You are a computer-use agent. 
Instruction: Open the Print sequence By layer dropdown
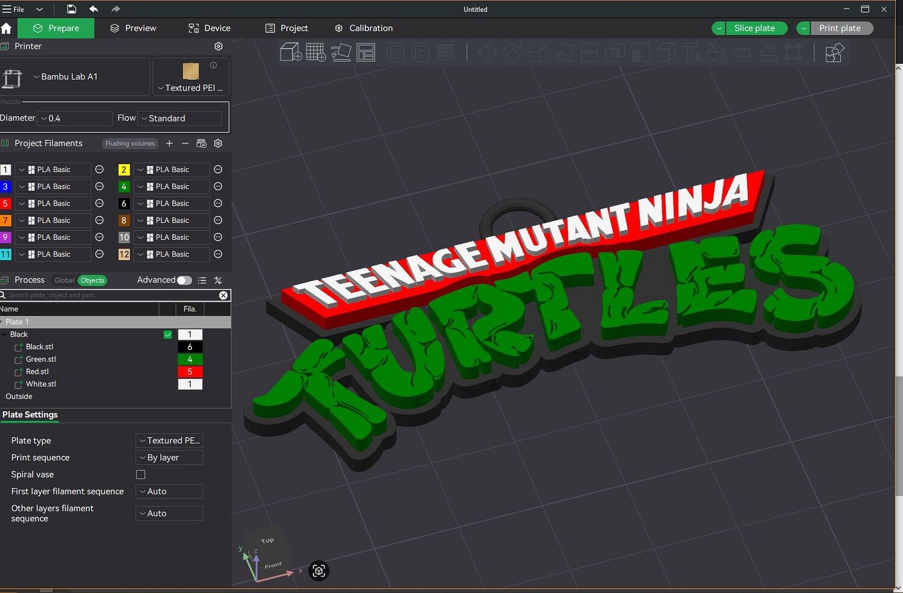(169, 458)
